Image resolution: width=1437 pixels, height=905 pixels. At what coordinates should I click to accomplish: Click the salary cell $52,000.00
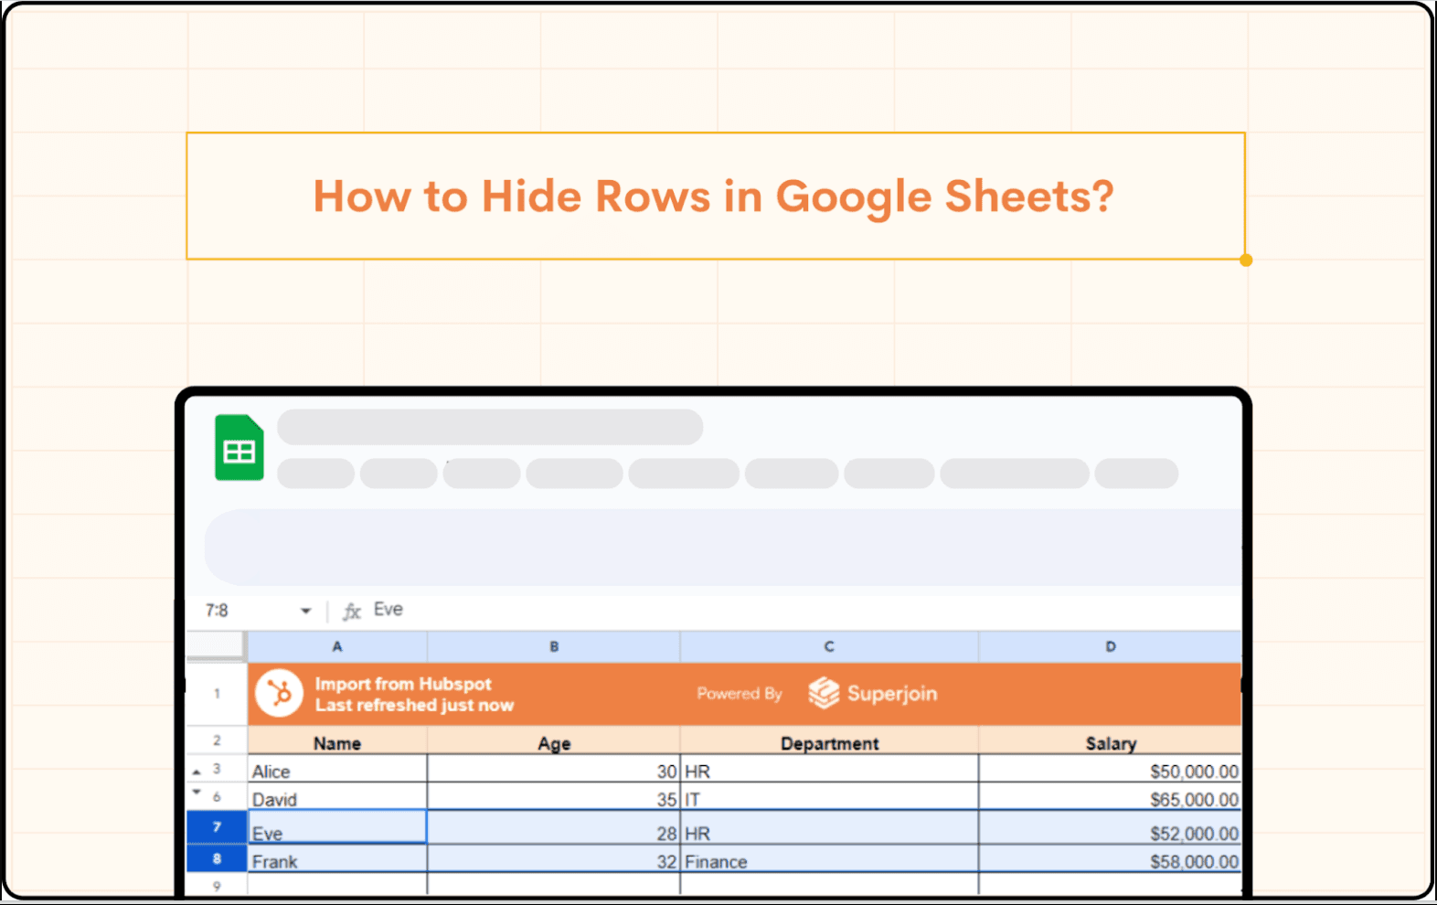pos(1110,828)
